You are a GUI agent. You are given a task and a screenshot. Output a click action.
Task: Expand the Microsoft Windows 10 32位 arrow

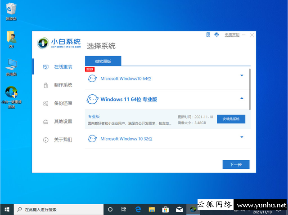[x=242, y=137]
